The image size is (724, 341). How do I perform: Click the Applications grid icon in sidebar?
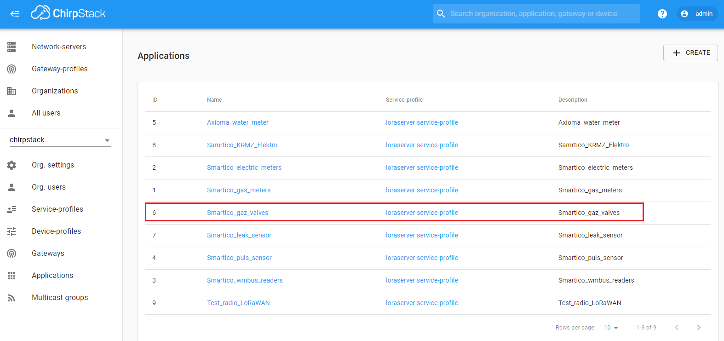(x=11, y=276)
